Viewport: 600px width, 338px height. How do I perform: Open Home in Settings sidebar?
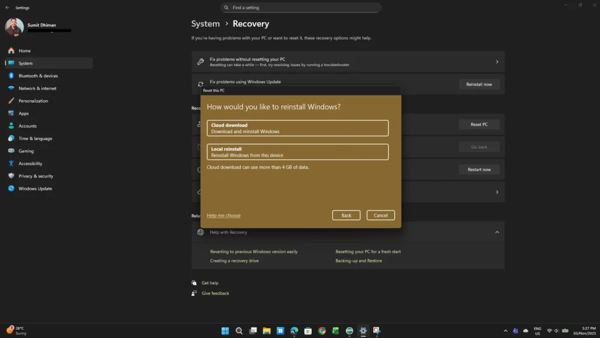[49, 50]
